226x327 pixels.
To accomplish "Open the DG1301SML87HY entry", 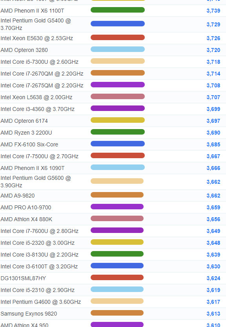I will (x=23, y=279).
